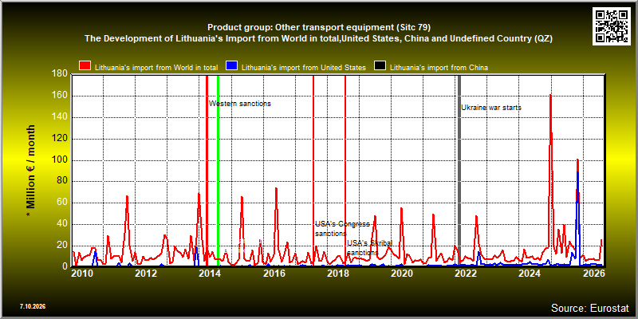Click the black China legend swatch
This screenshot has height=319, width=638.
[380, 66]
